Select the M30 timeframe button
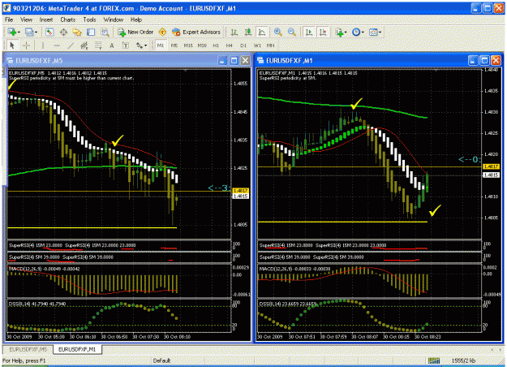The image size is (507, 367). pyautogui.click(x=202, y=45)
